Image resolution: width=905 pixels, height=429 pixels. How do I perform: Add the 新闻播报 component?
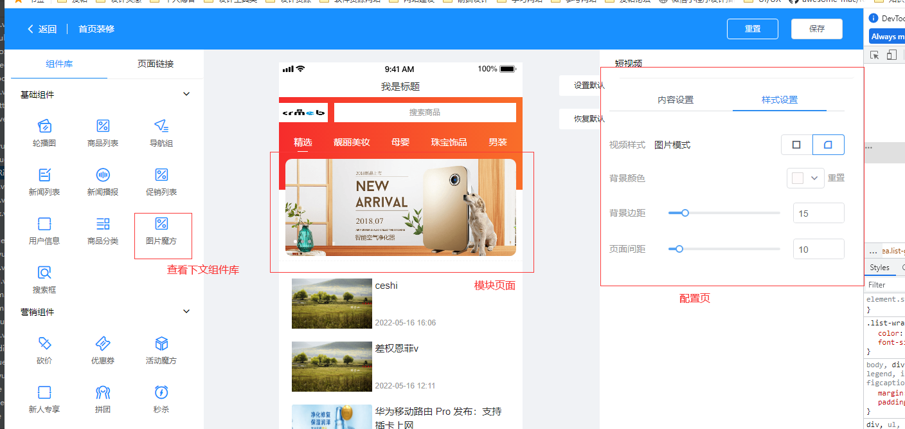[x=103, y=181]
